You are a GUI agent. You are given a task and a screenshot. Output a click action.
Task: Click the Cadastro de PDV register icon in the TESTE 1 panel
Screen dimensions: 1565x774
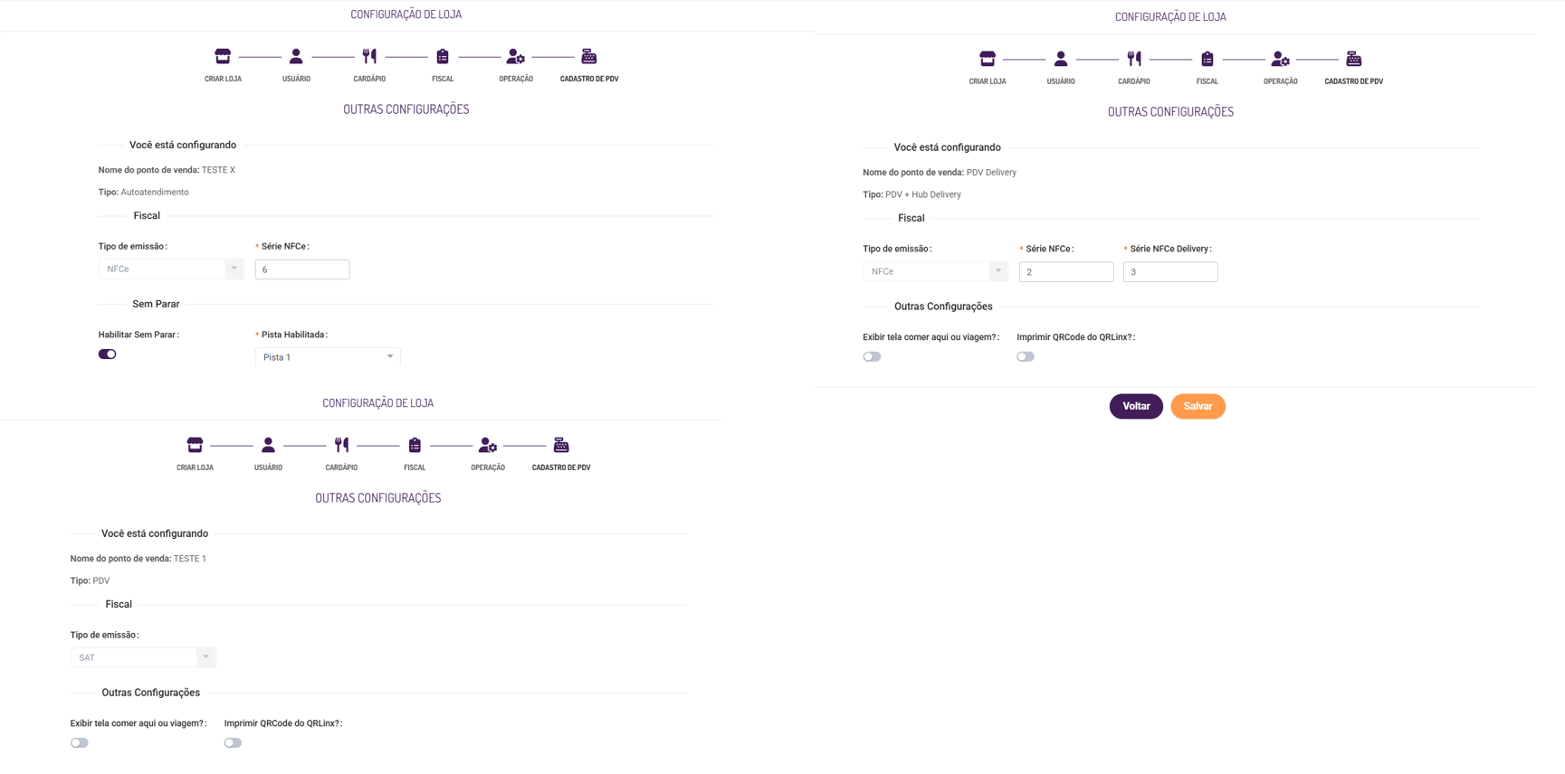(x=561, y=445)
